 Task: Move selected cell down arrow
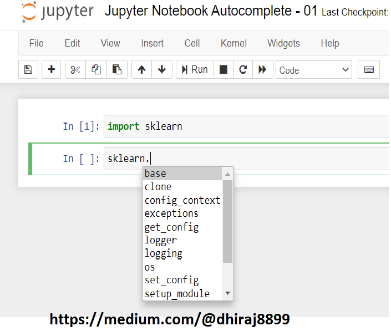(162, 69)
